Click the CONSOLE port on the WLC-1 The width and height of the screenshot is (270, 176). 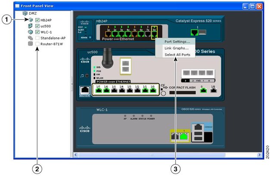198,127
